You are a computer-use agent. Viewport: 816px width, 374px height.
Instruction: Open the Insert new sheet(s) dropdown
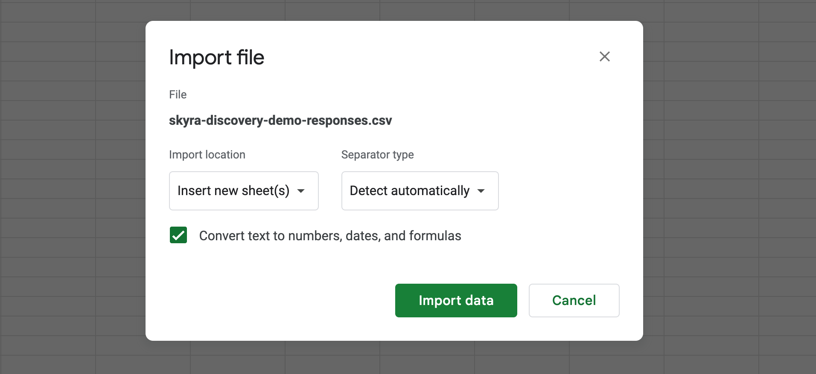tap(244, 191)
